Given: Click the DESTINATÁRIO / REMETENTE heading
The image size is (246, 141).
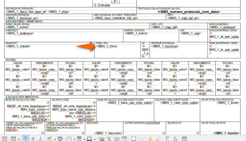Looking at the screenshot, I should point(24,21).
